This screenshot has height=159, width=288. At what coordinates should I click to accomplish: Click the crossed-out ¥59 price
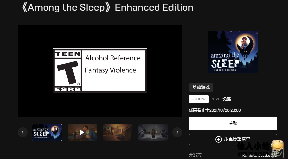tap(215, 99)
